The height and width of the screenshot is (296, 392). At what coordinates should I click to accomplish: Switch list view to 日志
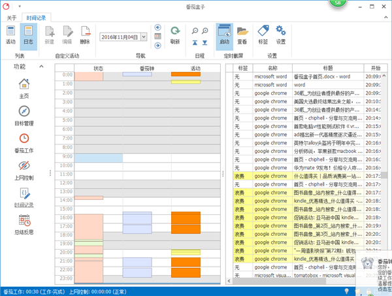tap(29, 34)
